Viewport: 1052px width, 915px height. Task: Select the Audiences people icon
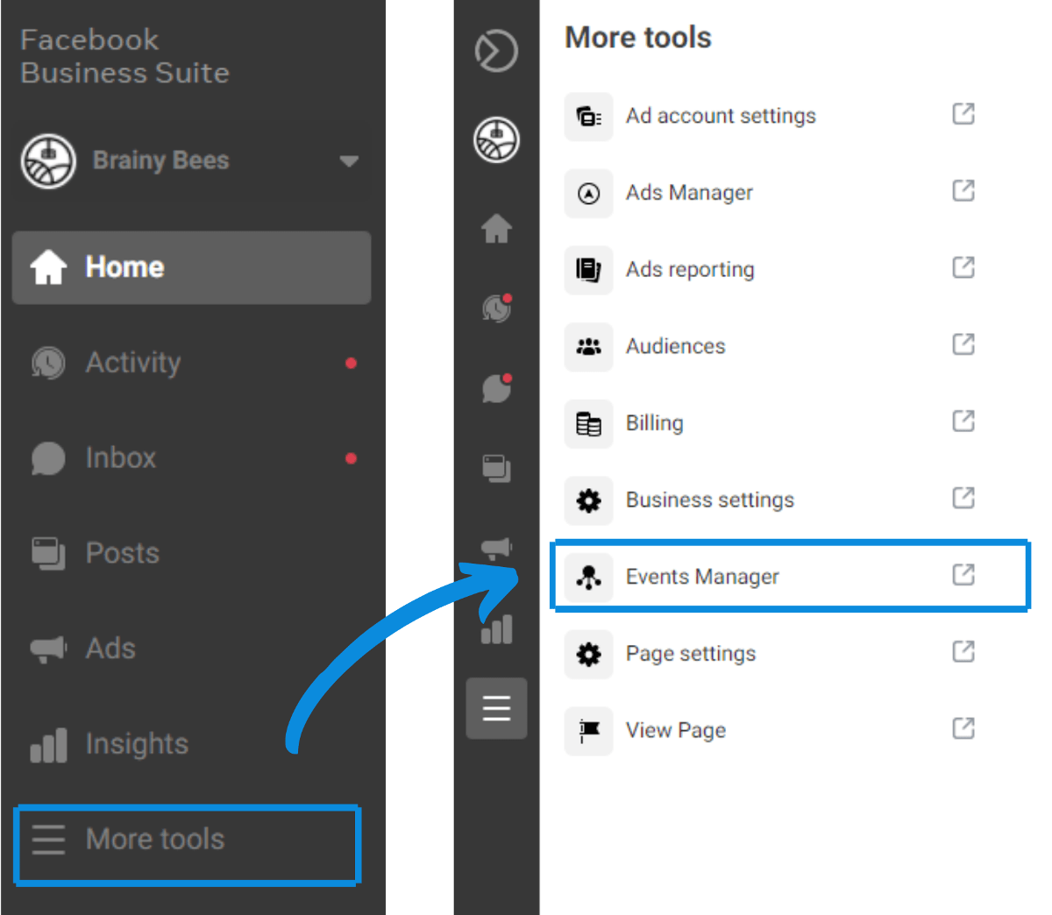point(588,347)
